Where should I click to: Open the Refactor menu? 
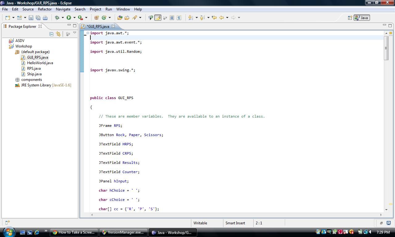44,9
